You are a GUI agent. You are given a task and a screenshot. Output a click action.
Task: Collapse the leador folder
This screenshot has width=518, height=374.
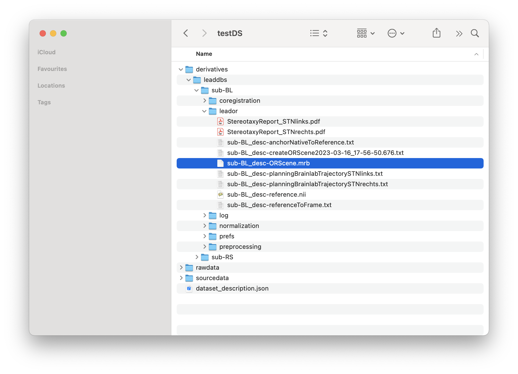tap(204, 111)
